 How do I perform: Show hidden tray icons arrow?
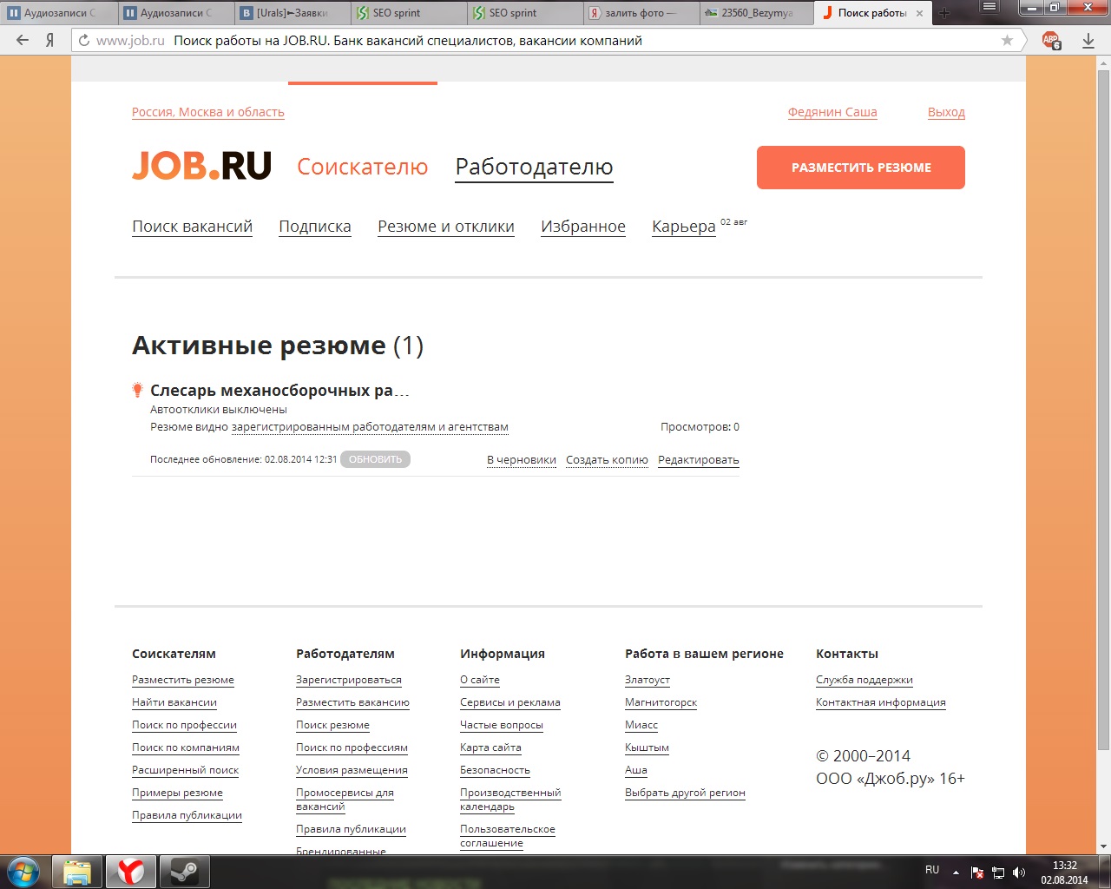[956, 873]
